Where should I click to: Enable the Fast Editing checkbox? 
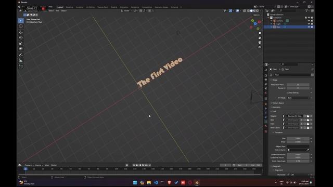(288, 92)
